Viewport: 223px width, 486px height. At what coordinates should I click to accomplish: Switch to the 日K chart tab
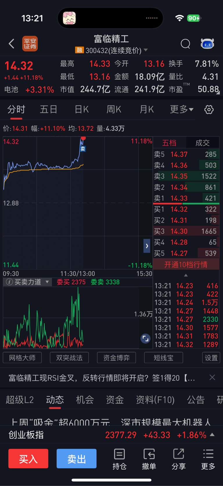(x=82, y=109)
